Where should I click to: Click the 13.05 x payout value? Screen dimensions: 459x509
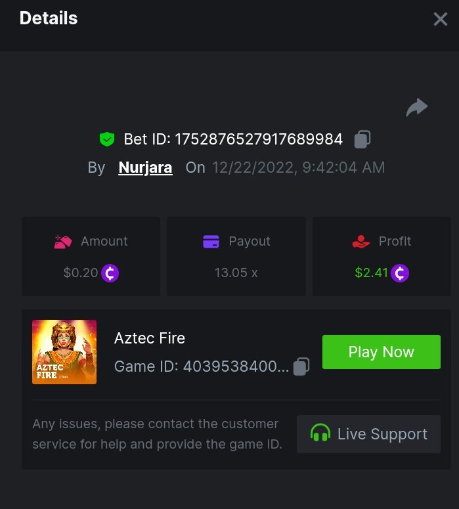pos(236,273)
